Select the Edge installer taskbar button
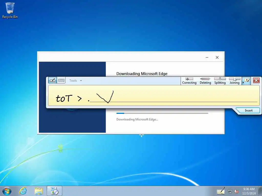Screen dimensions: 262x196 click(54, 191)
